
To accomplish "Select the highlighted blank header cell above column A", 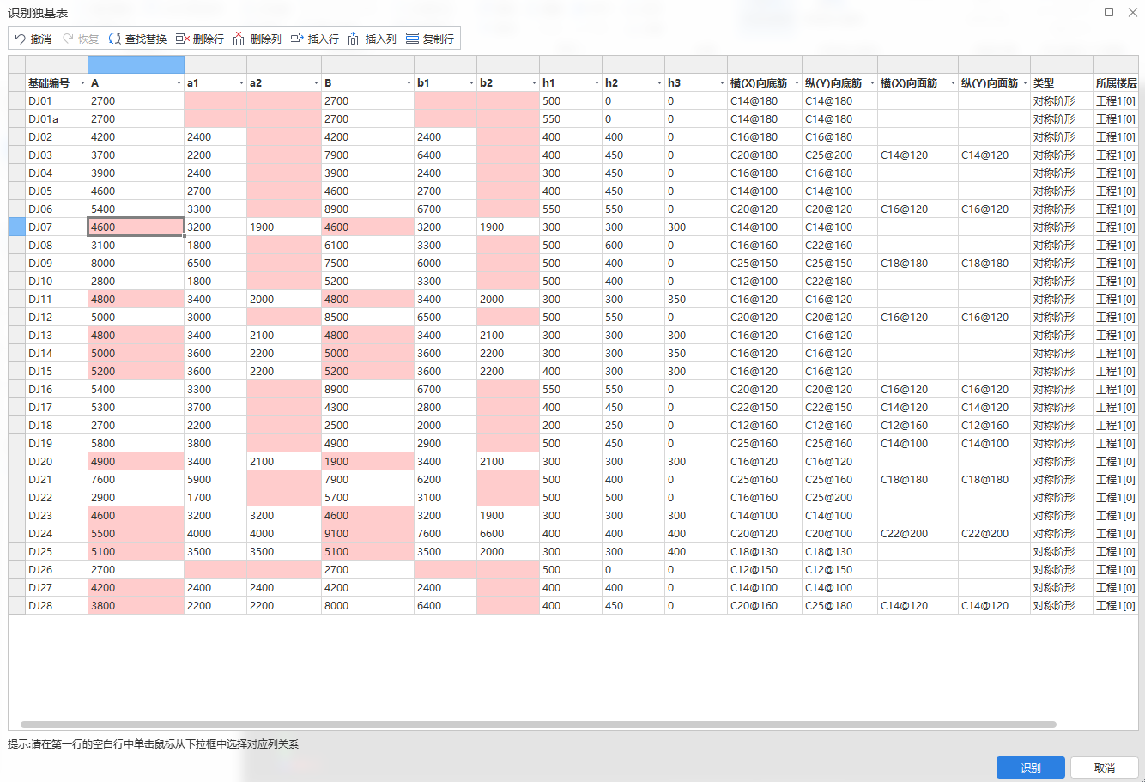I will (136, 64).
